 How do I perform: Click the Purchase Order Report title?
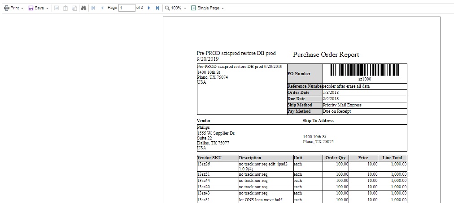tap(326, 55)
